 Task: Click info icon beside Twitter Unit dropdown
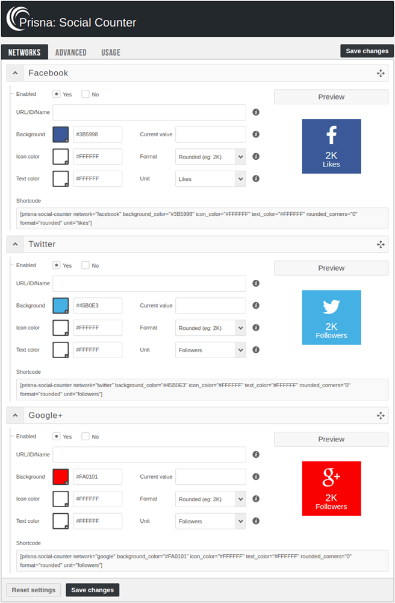pyautogui.click(x=256, y=350)
